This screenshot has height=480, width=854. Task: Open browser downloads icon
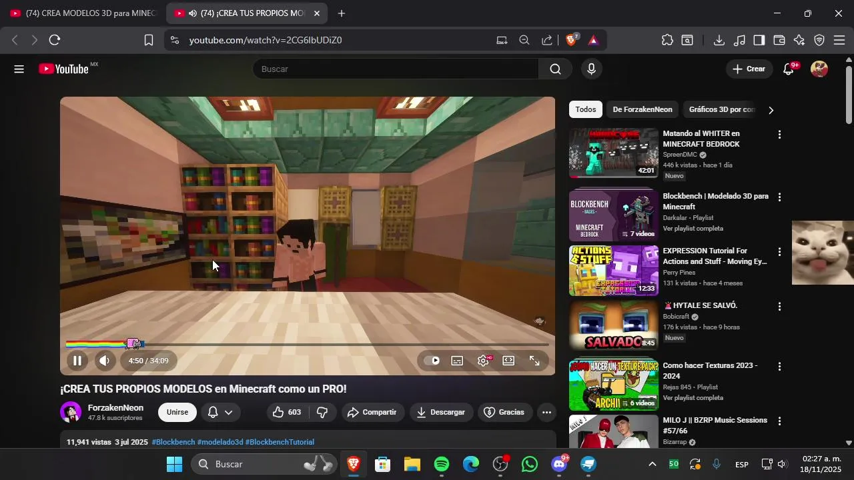[719, 40]
